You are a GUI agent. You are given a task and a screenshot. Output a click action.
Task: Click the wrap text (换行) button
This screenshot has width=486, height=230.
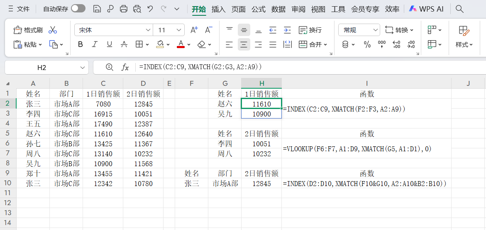coord(310,30)
